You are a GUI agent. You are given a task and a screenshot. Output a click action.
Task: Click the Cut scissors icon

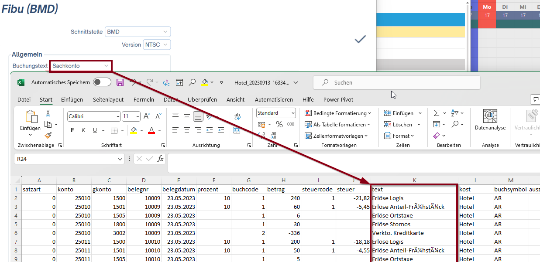(x=48, y=113)
